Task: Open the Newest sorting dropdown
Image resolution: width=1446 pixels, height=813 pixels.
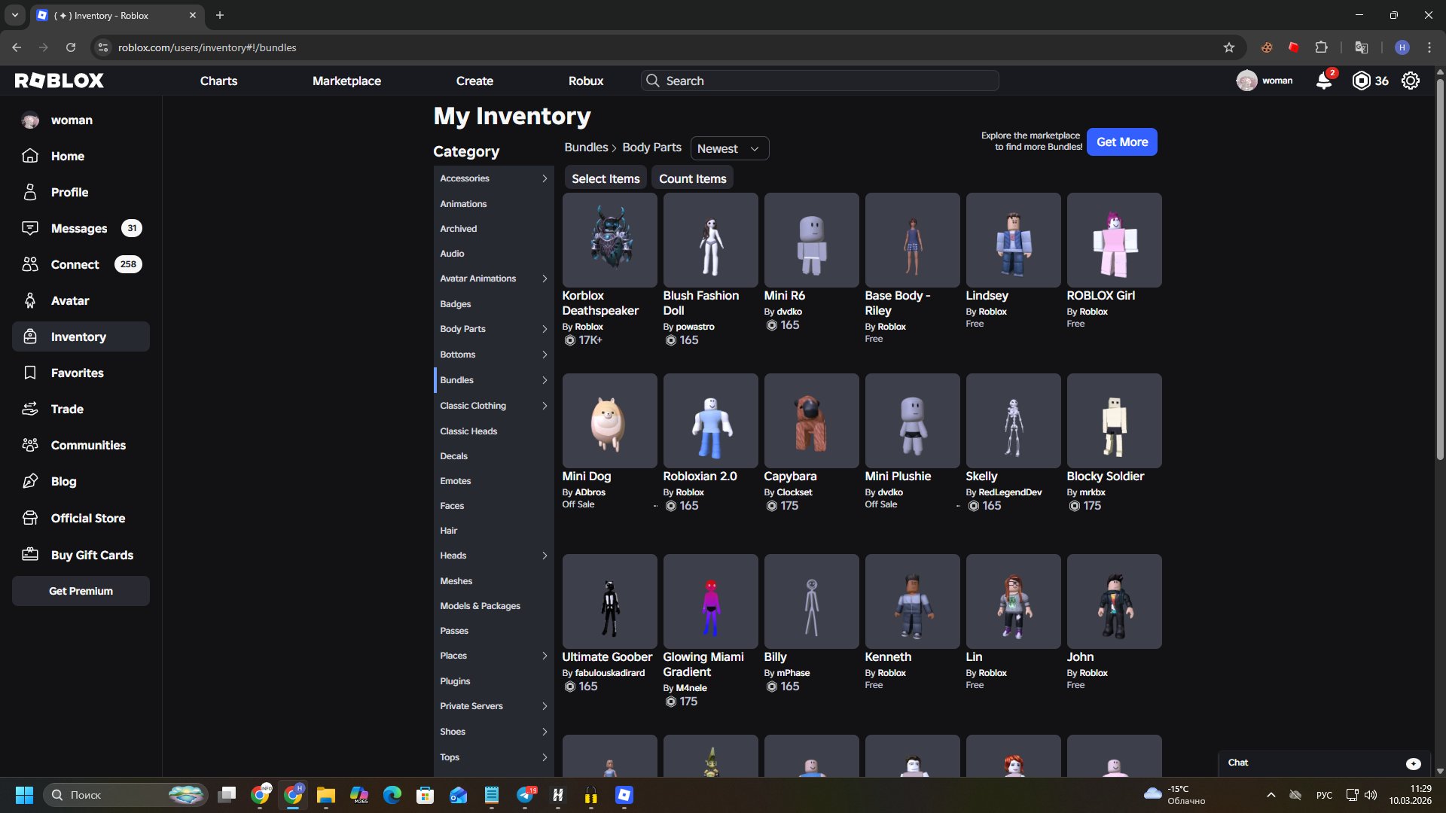Action: click(728, 148)
